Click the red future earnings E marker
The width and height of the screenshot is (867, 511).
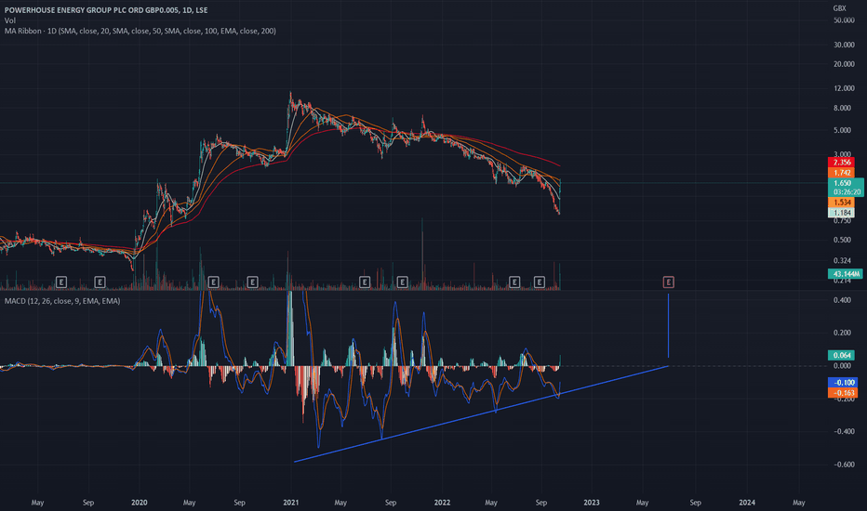668,282
